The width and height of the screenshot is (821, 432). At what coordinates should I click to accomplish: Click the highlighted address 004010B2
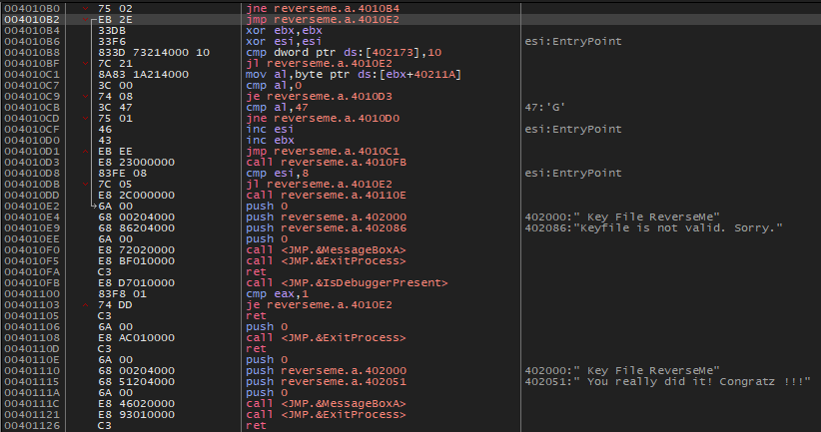coord(32,19)
